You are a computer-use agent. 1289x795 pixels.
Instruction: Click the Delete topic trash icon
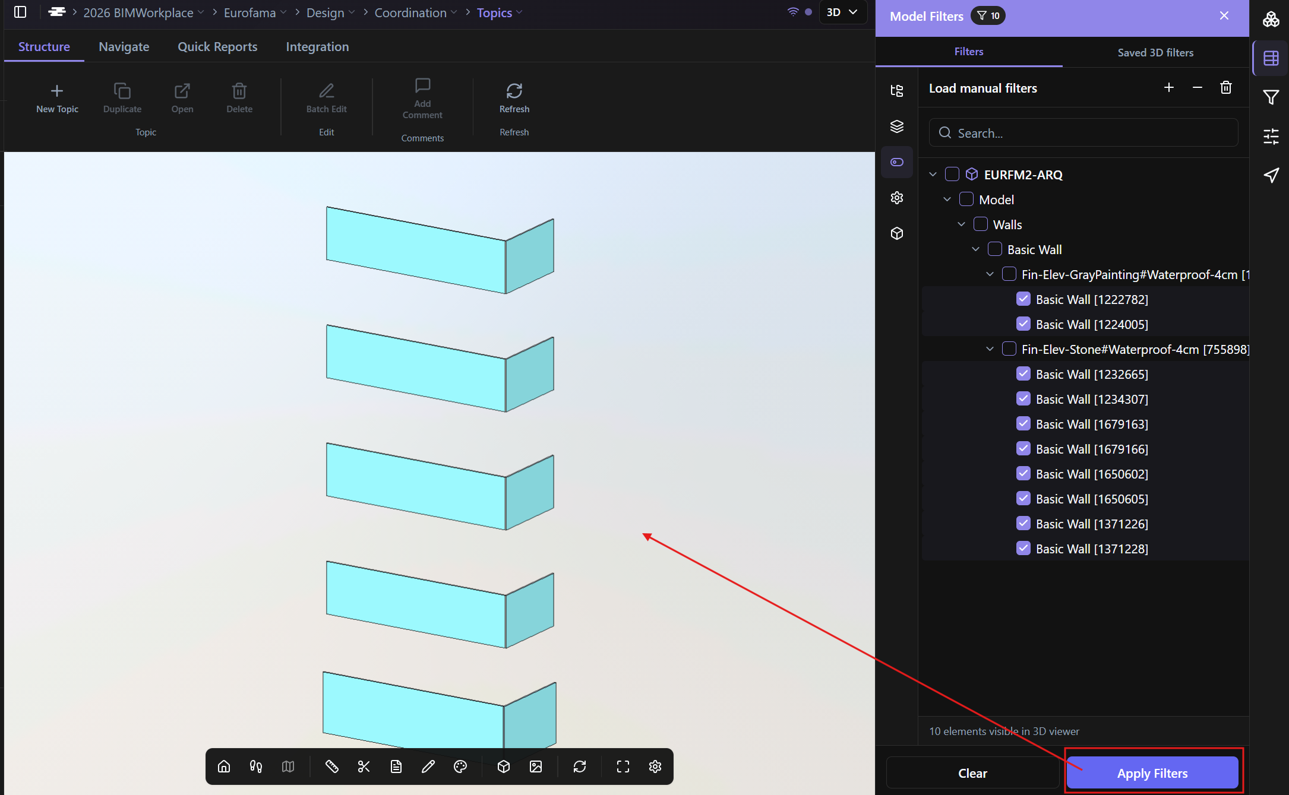coord(239,91)
